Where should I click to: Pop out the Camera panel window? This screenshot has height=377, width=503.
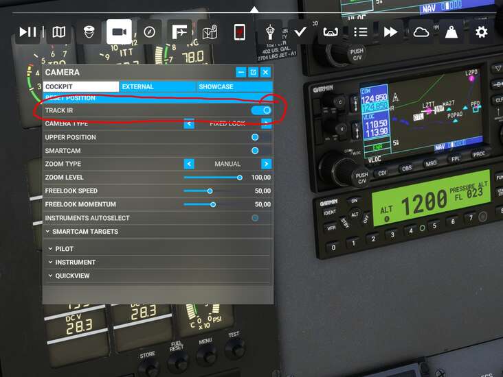tap(253, 72)
